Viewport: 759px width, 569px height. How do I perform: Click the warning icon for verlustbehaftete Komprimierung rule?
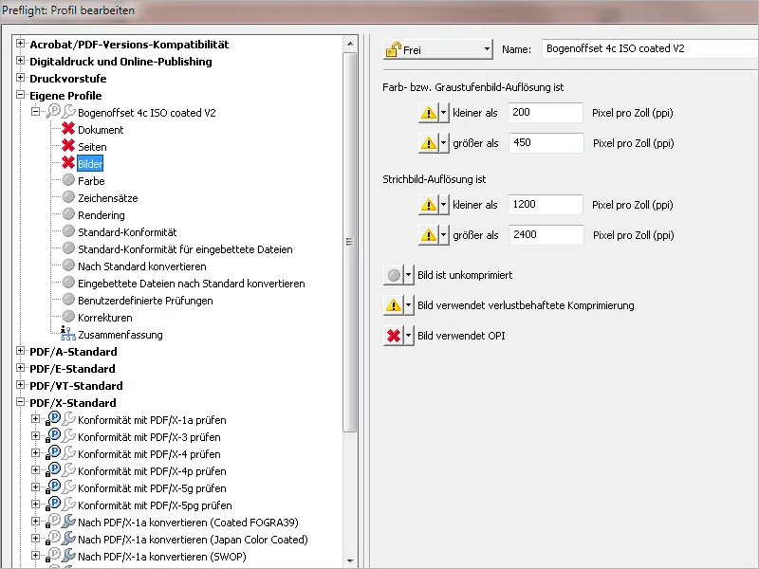(395, 304)
